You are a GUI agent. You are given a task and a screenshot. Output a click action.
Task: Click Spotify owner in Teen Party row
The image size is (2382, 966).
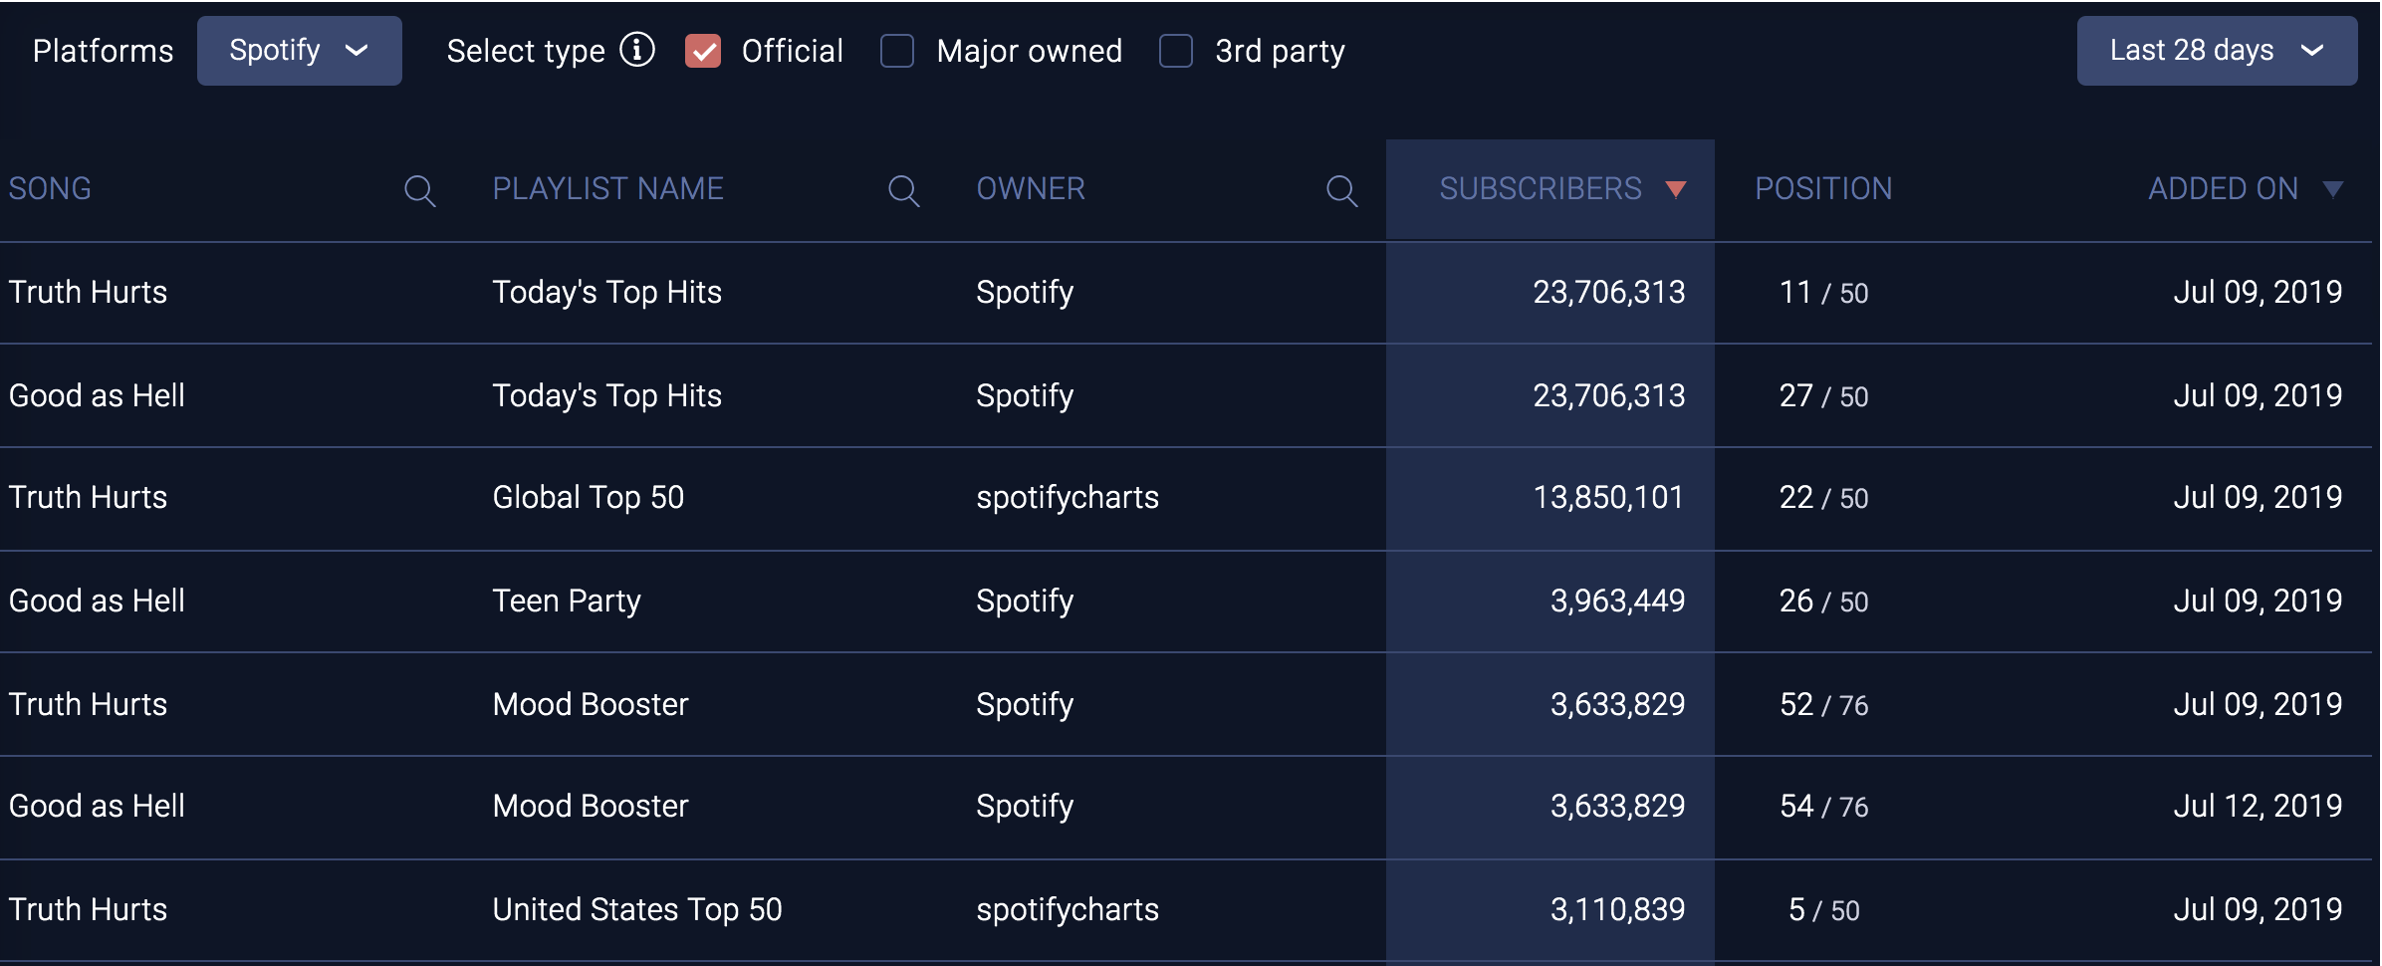pos(1025,601)
